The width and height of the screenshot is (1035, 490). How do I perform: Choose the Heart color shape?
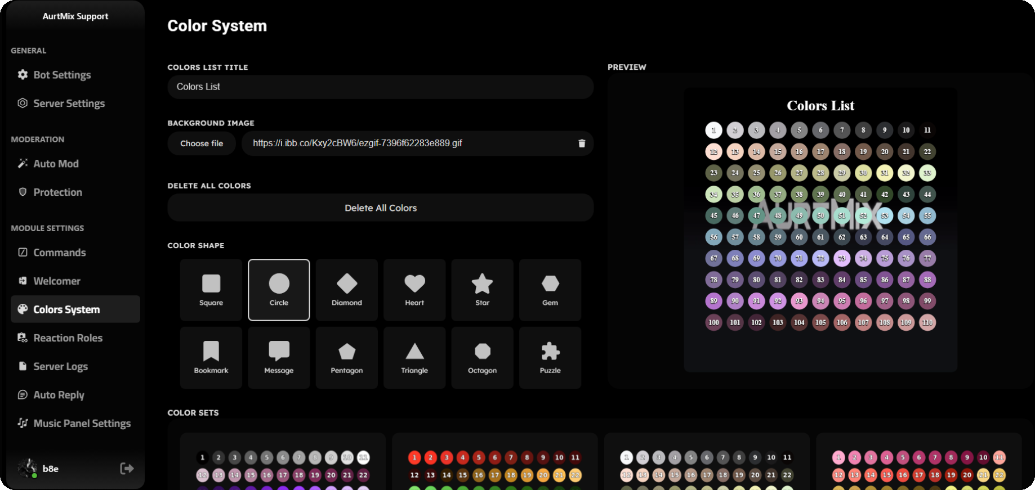414,290
